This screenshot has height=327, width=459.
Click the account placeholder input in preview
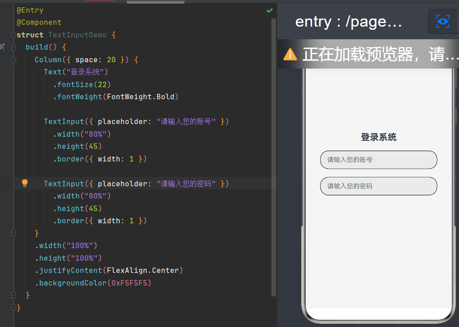(x=378, y=160)
